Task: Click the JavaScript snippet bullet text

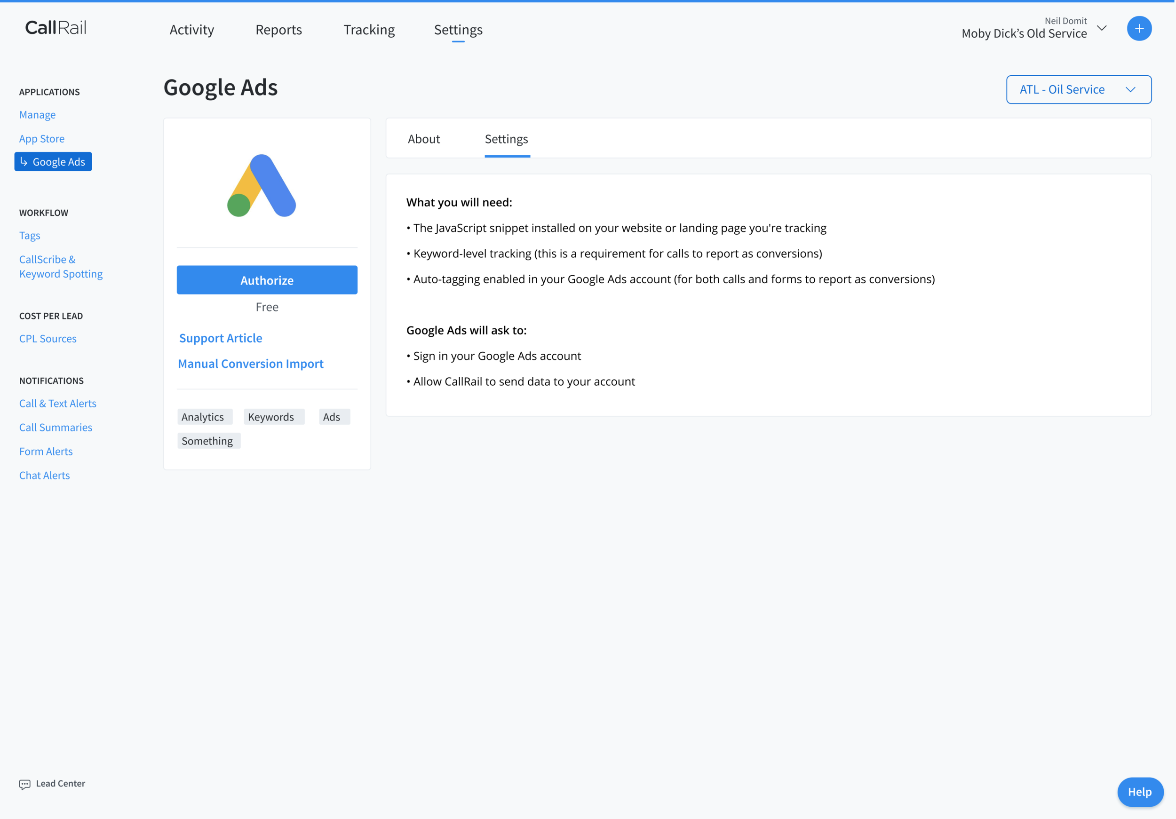Action: pos(617,228)
